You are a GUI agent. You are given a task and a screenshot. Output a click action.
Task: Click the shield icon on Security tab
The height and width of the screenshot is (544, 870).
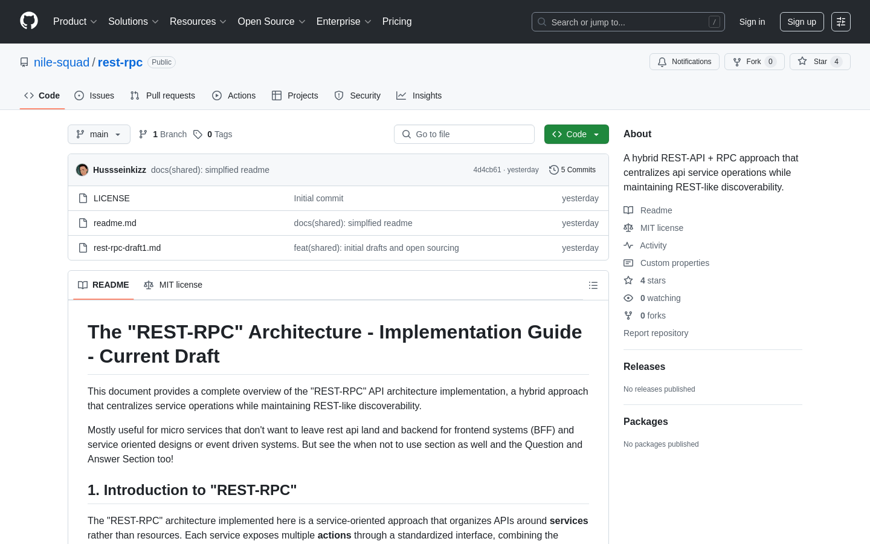pos(339,96)
